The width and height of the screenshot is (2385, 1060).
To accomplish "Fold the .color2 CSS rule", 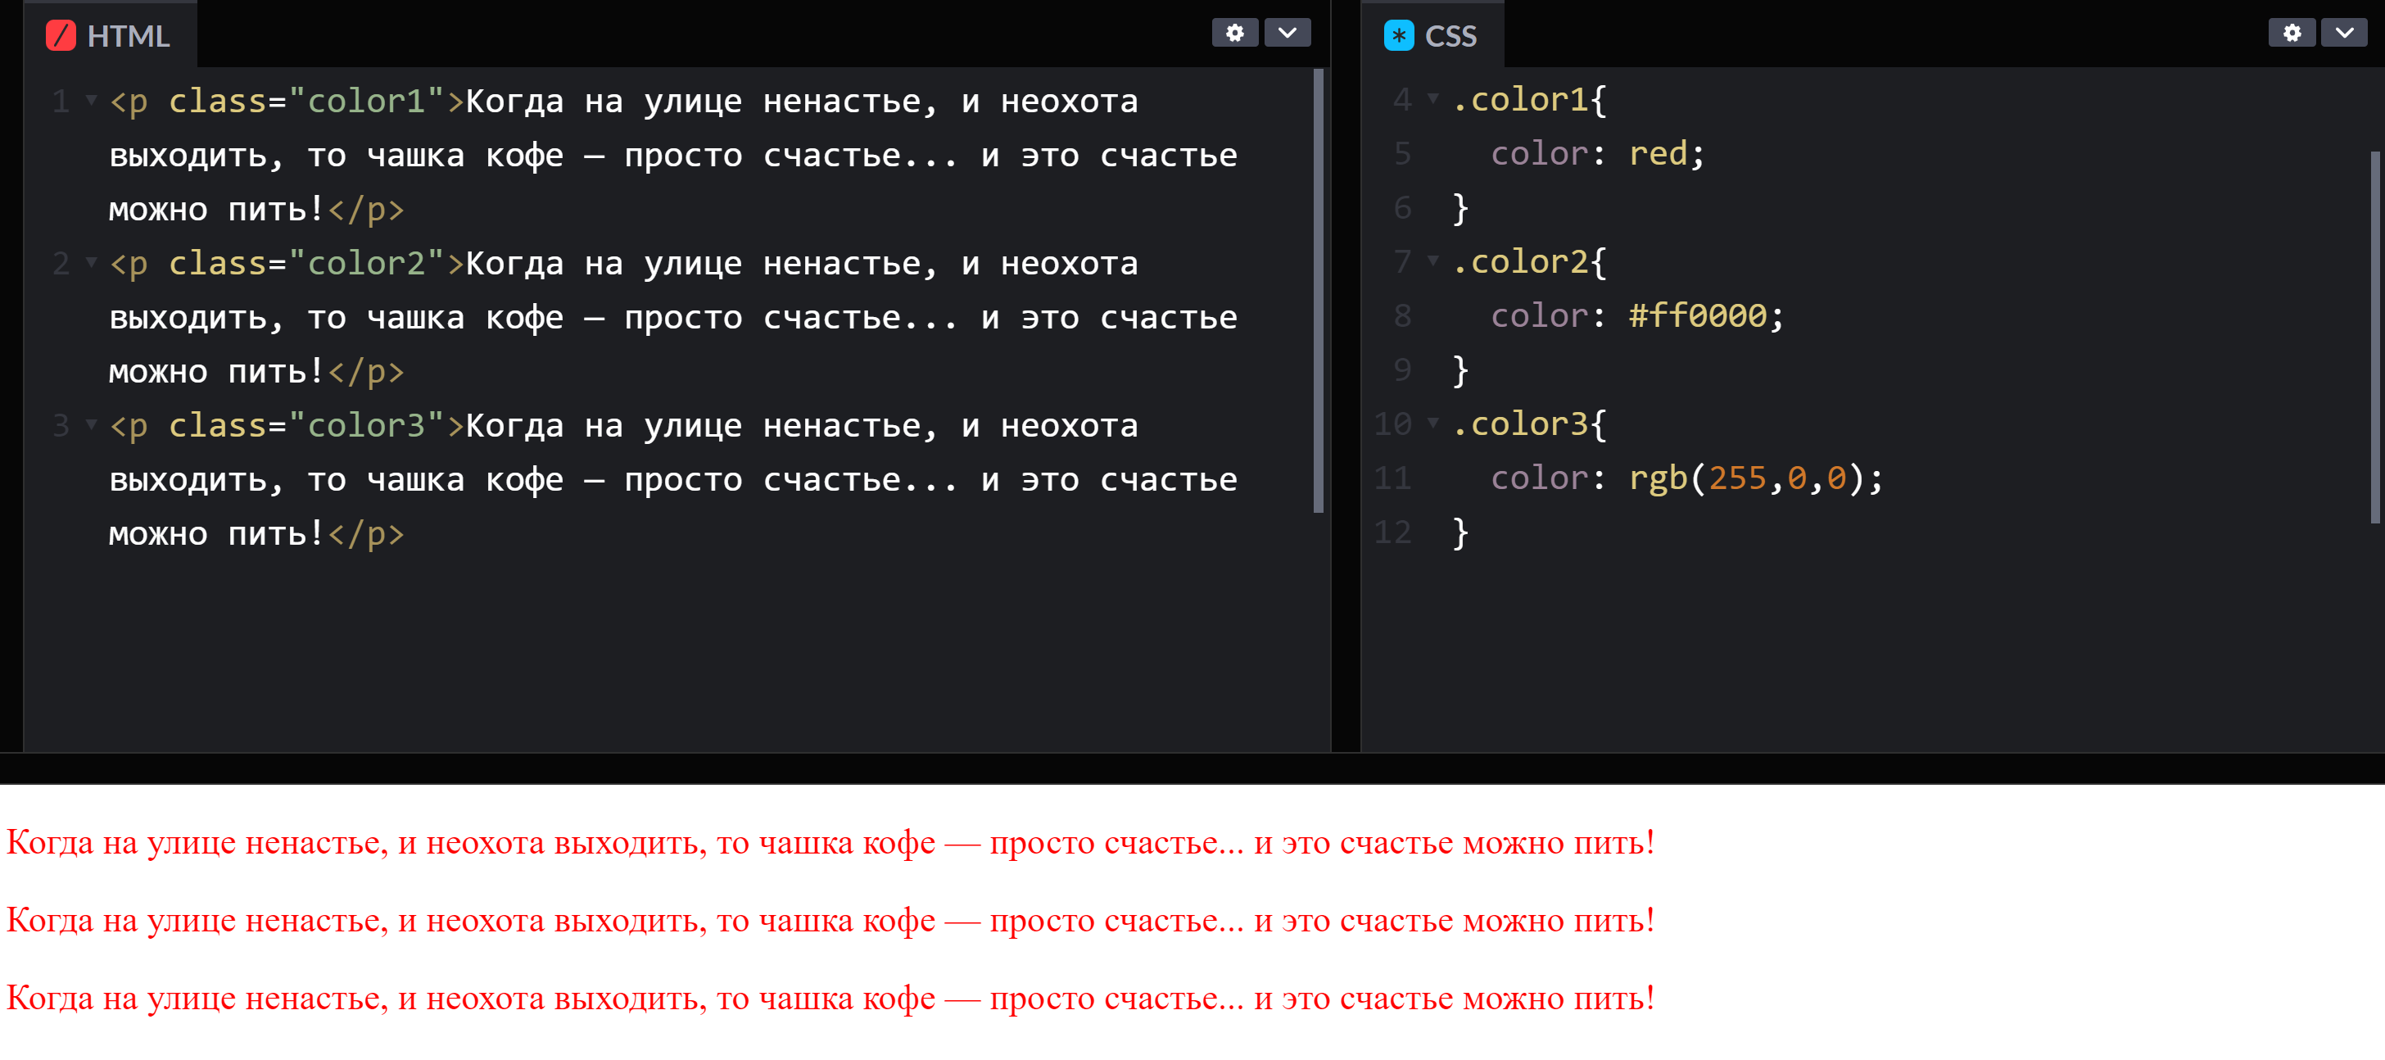I will [x=1432, y=261].
